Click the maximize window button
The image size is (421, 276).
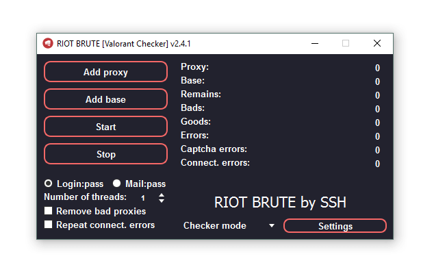pos(346,43)
